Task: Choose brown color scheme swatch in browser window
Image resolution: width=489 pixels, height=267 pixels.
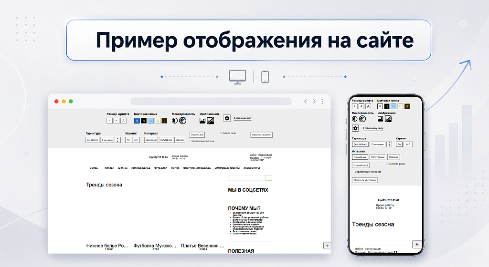Action: click(x=164, y=121)
